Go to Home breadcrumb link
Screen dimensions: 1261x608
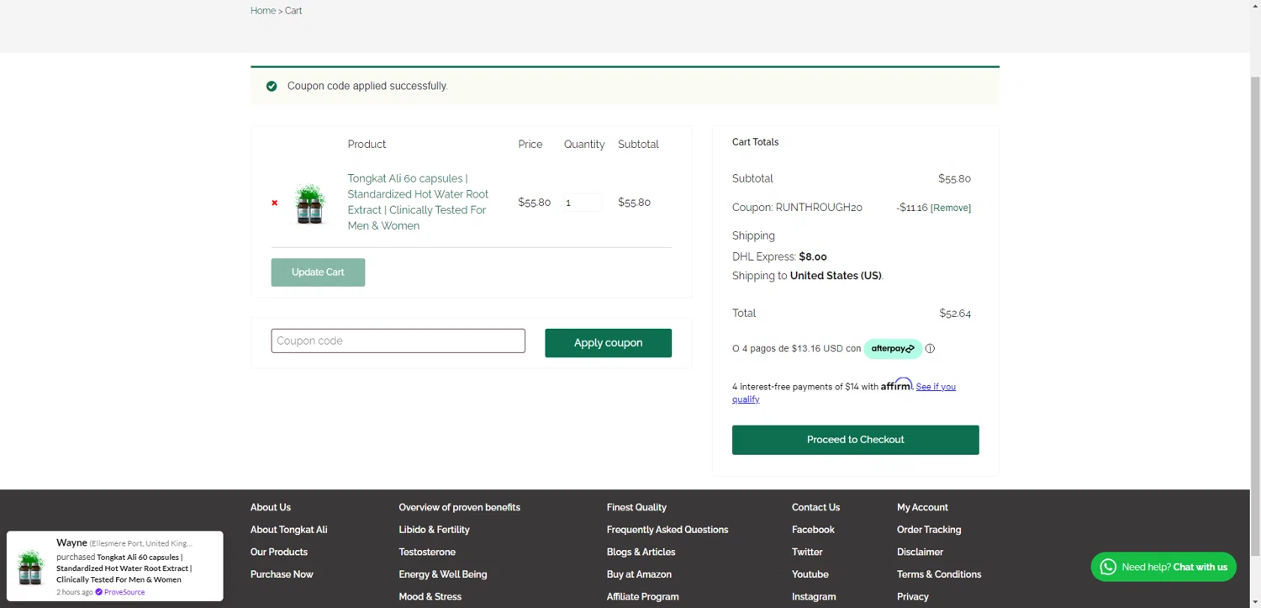click(263, 11)
